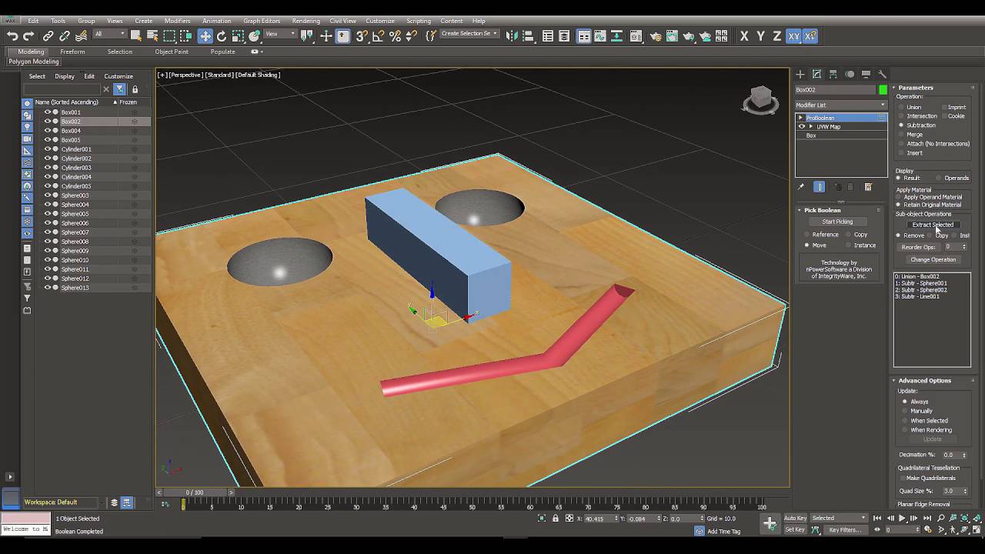985x554 pixels.
Task: Open the reference coordinate View dropdown
Action: (x=281, y=34)
